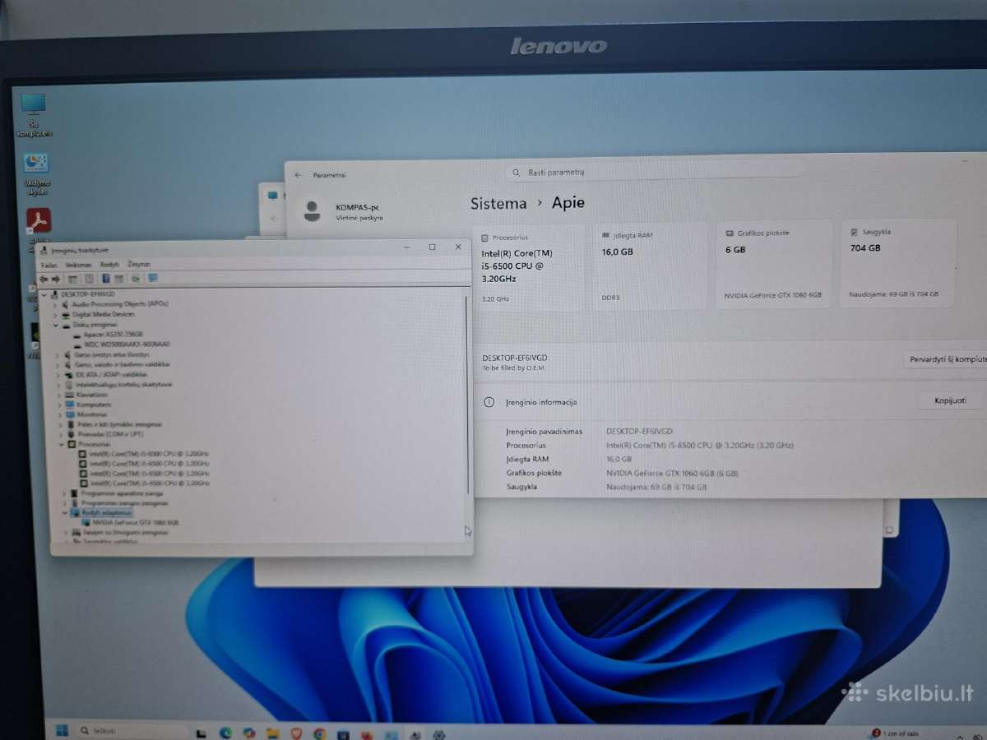Click the Grafikos plokštė 6 GB card
The height and width of the screenshot is (740, 987).
[773, 265]
